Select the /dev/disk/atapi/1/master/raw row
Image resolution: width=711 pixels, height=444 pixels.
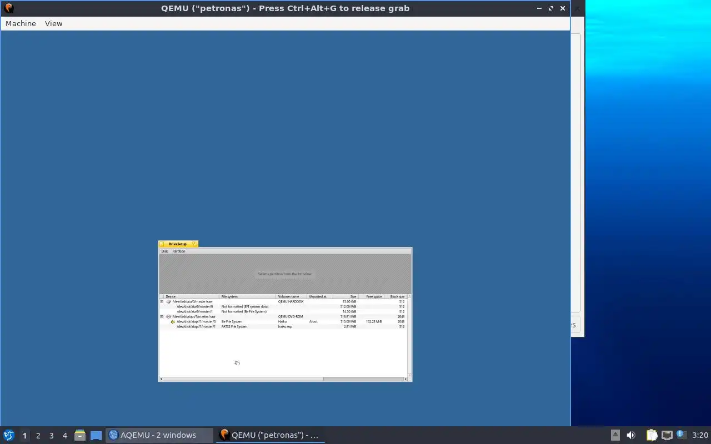[283, 316]
